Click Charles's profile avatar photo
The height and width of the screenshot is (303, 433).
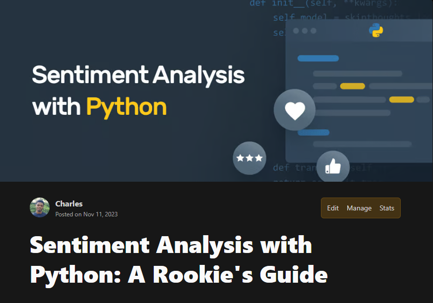pyautogui.click(x=40, y=207)
